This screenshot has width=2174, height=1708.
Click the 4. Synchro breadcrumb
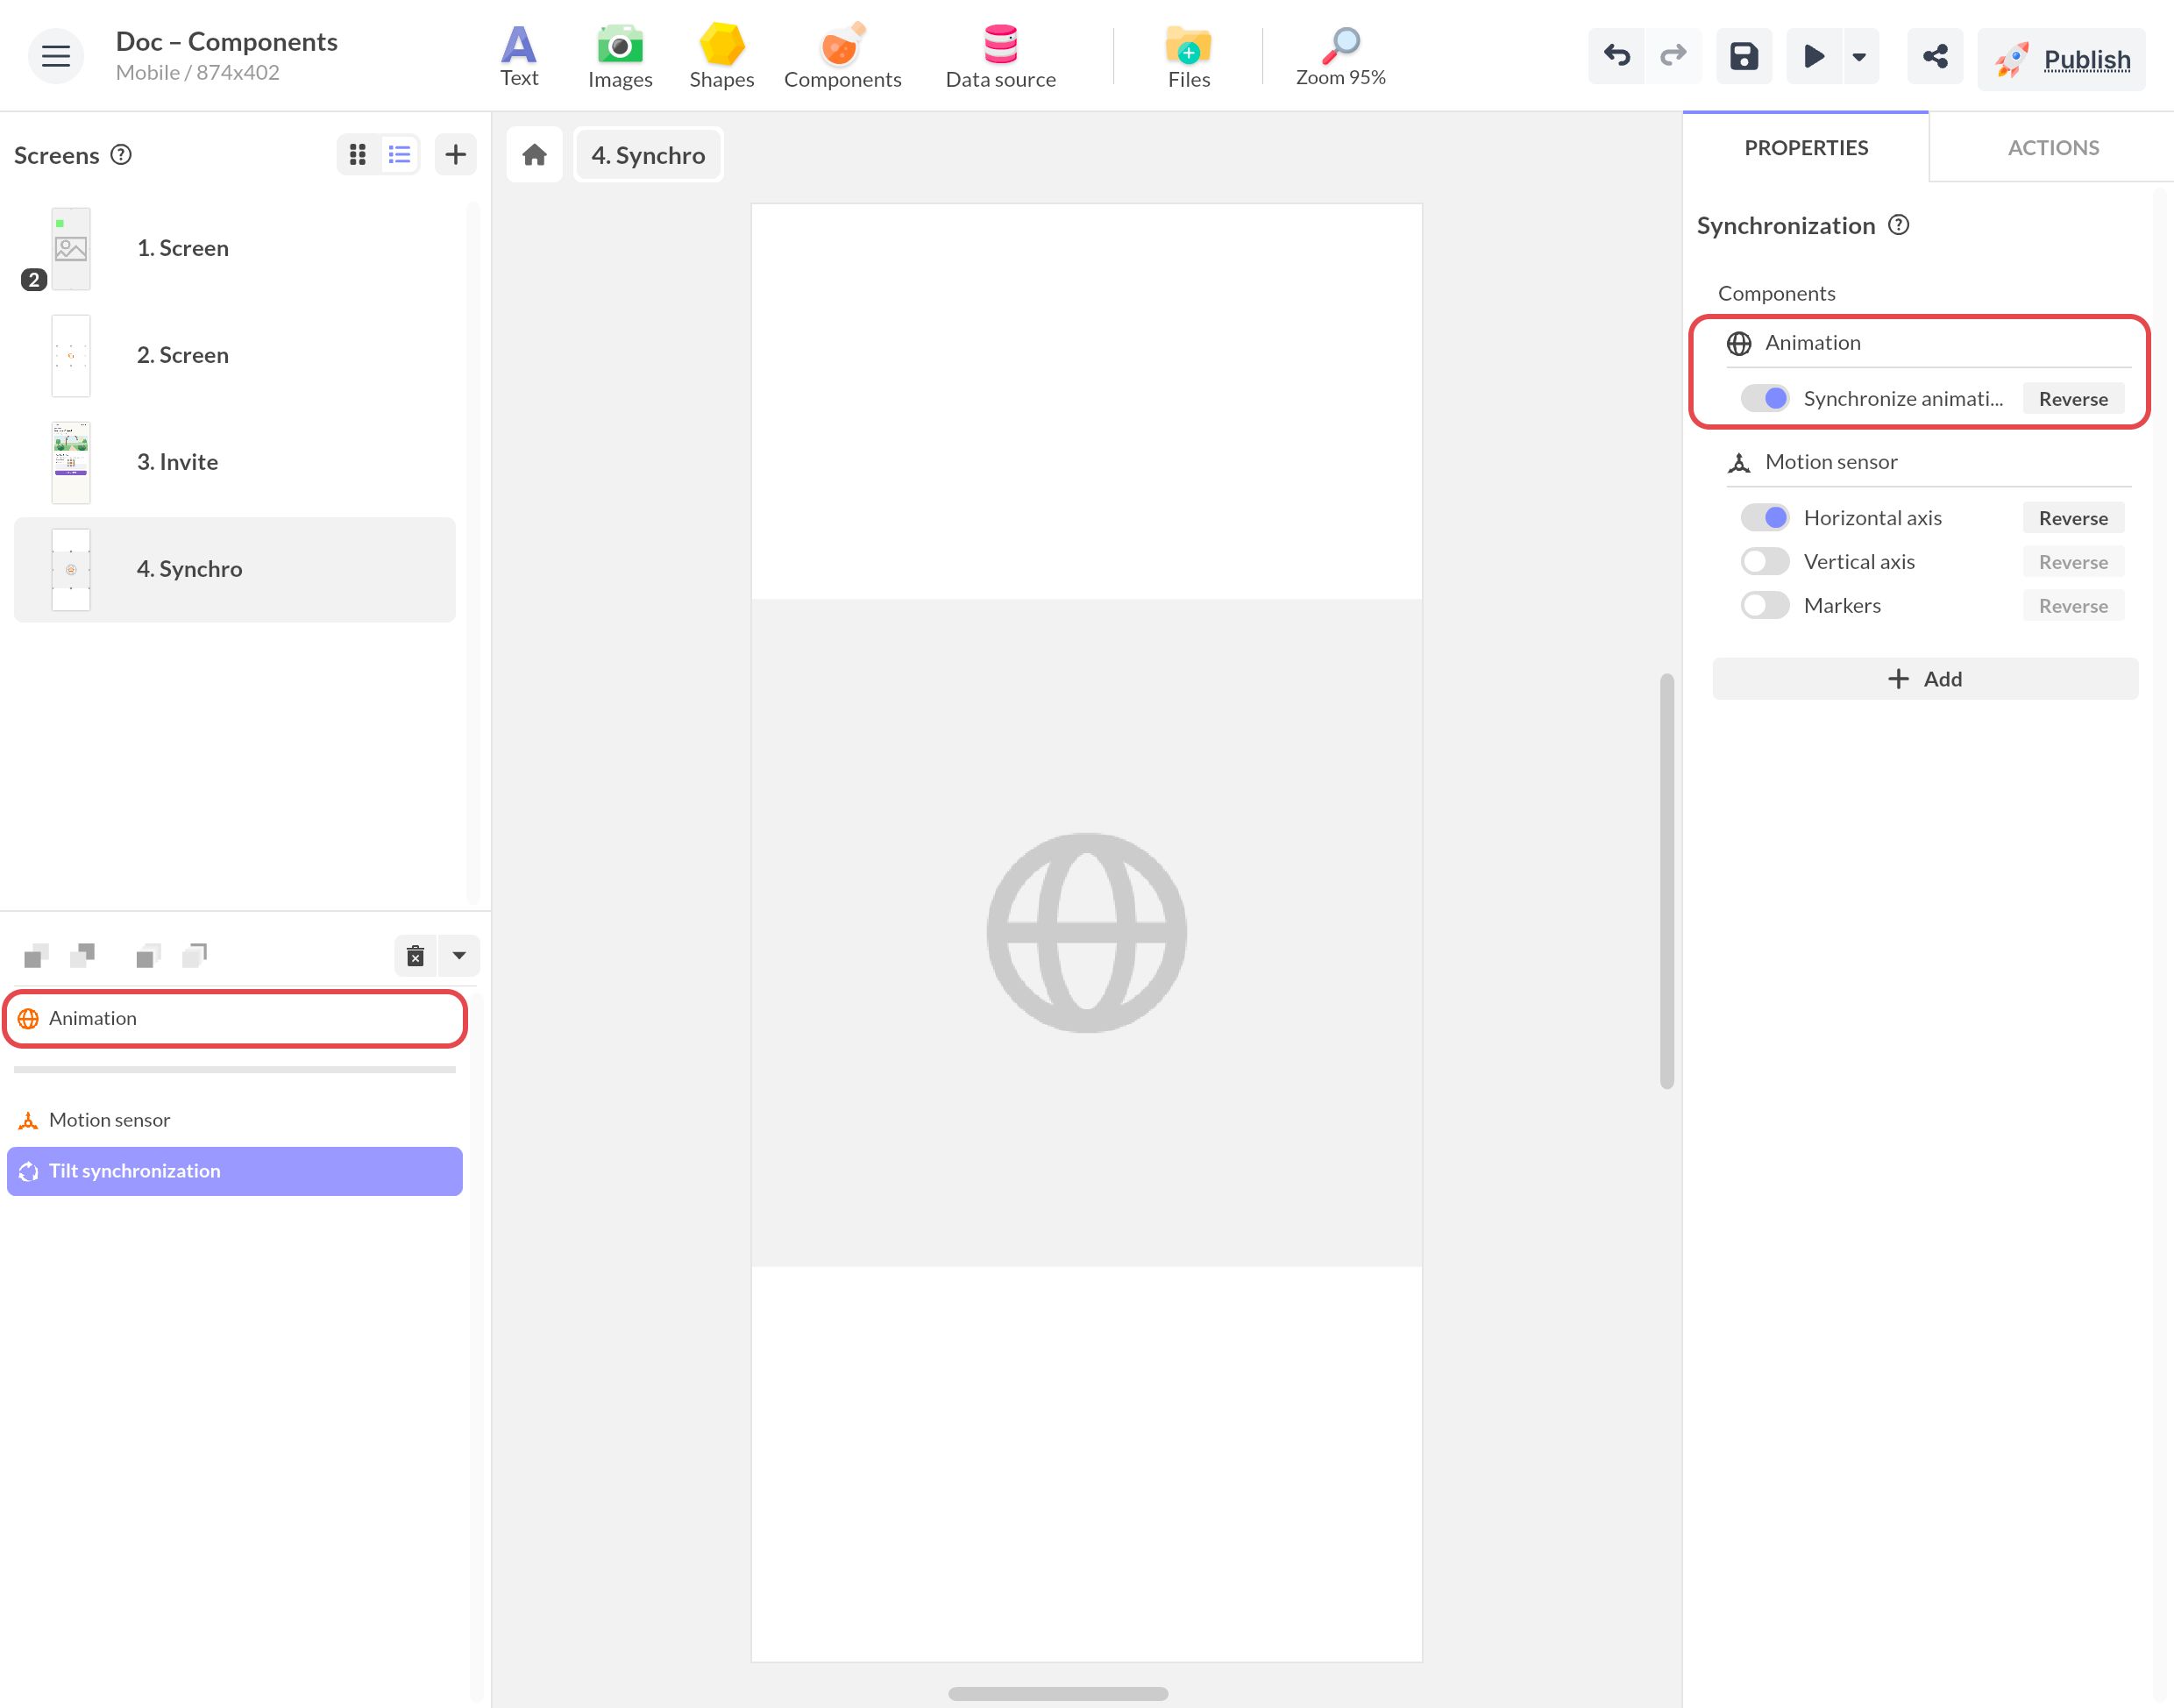click(649, 155)
